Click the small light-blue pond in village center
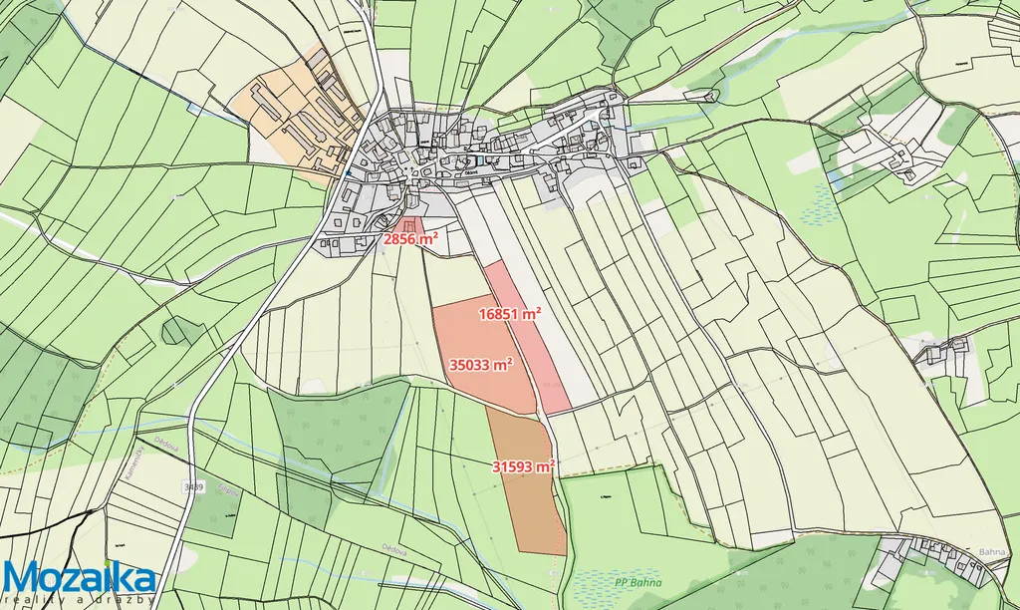Viewport: 1020px width, 610px height. tap(480, 160)
